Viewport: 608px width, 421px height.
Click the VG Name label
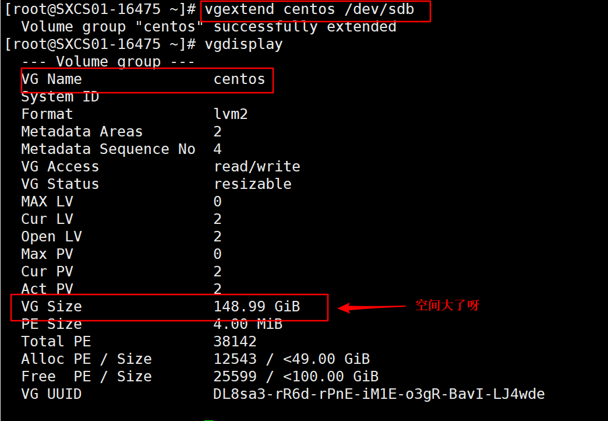click(52, 79)
